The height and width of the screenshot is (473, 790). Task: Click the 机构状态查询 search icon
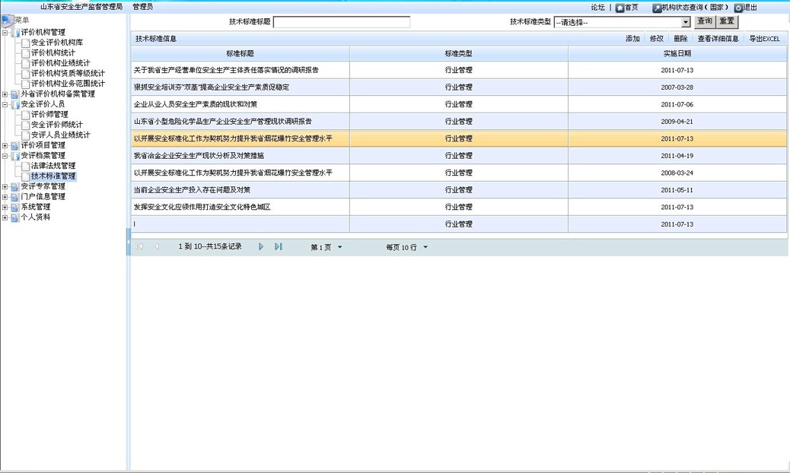(x=657, y=8)
